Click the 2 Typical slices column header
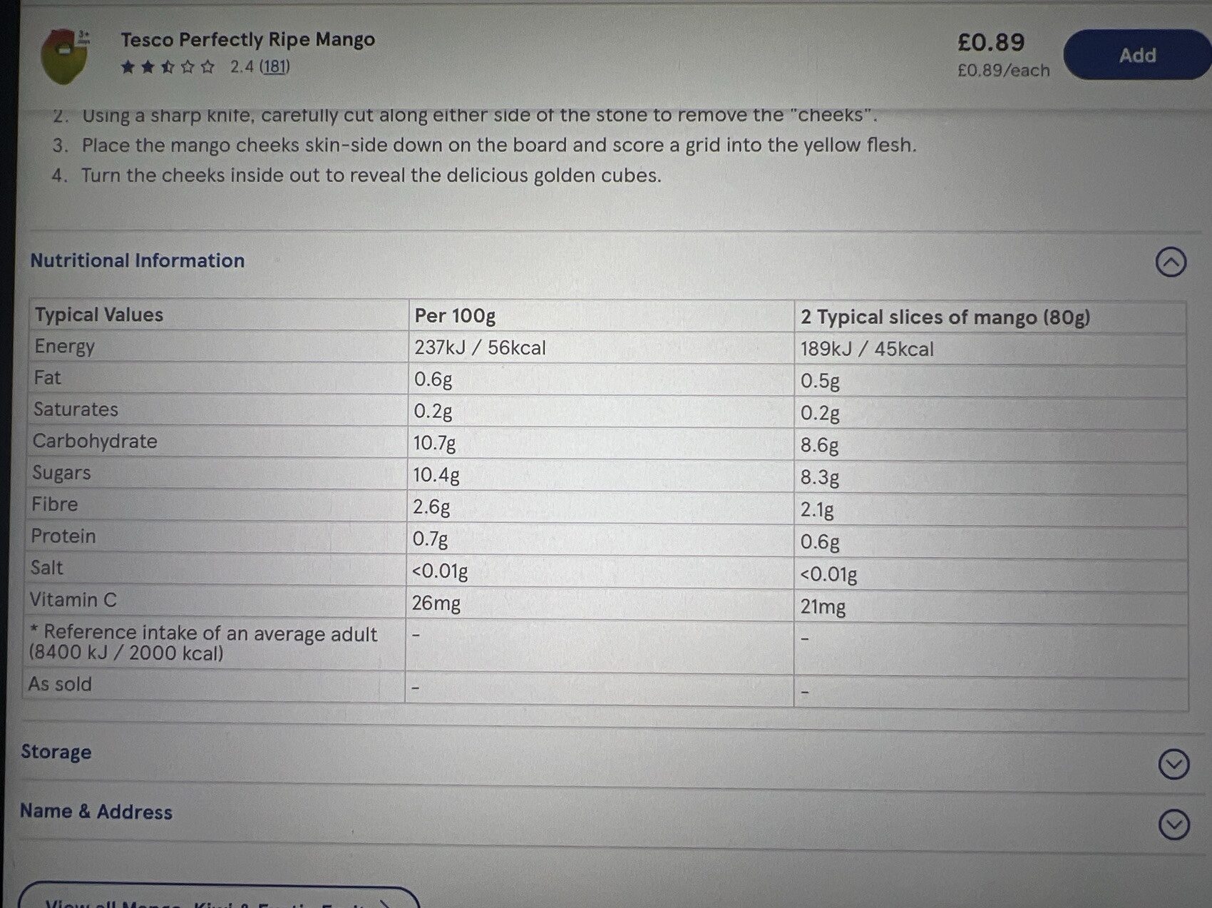The height and width of the screenshot is (908, 1212). pyautogui.click(x=945, y=317)
